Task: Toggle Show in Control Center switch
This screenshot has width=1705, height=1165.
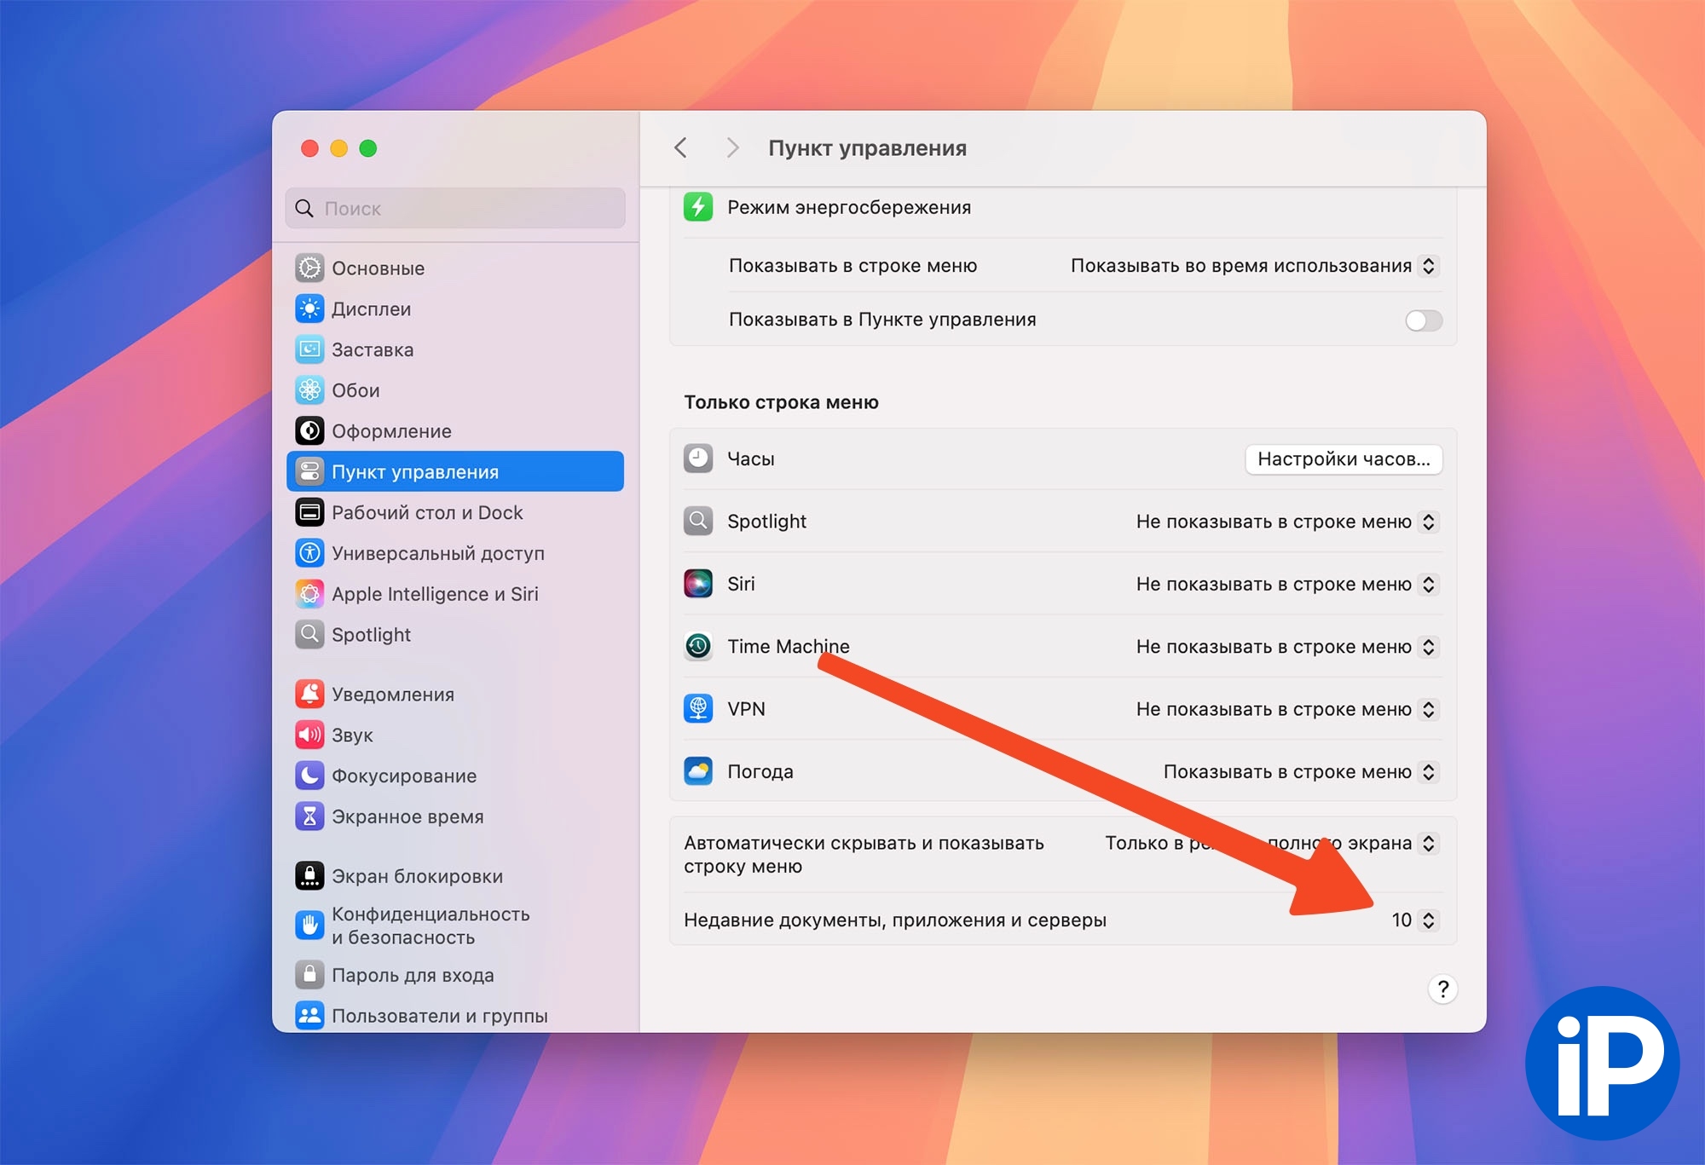Action: click(x=1423, y=320)
